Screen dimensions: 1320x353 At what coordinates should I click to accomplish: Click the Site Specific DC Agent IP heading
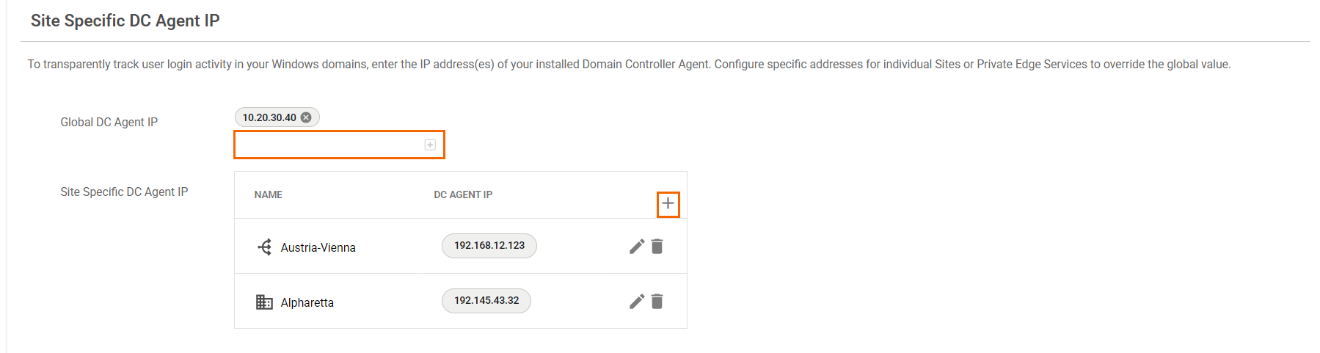pyautogui.click(x=125, y=21)
